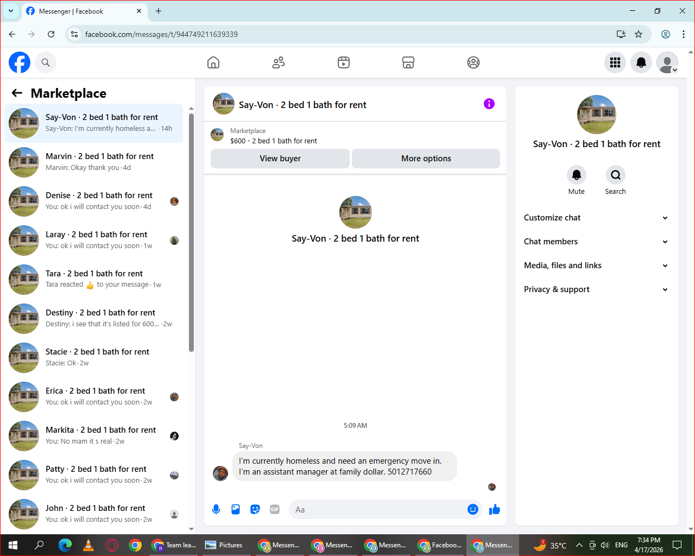The width and height of the screenshot is (695, 556).
Task: Open Tara conversation in list
Action: (x=94, y=280)
